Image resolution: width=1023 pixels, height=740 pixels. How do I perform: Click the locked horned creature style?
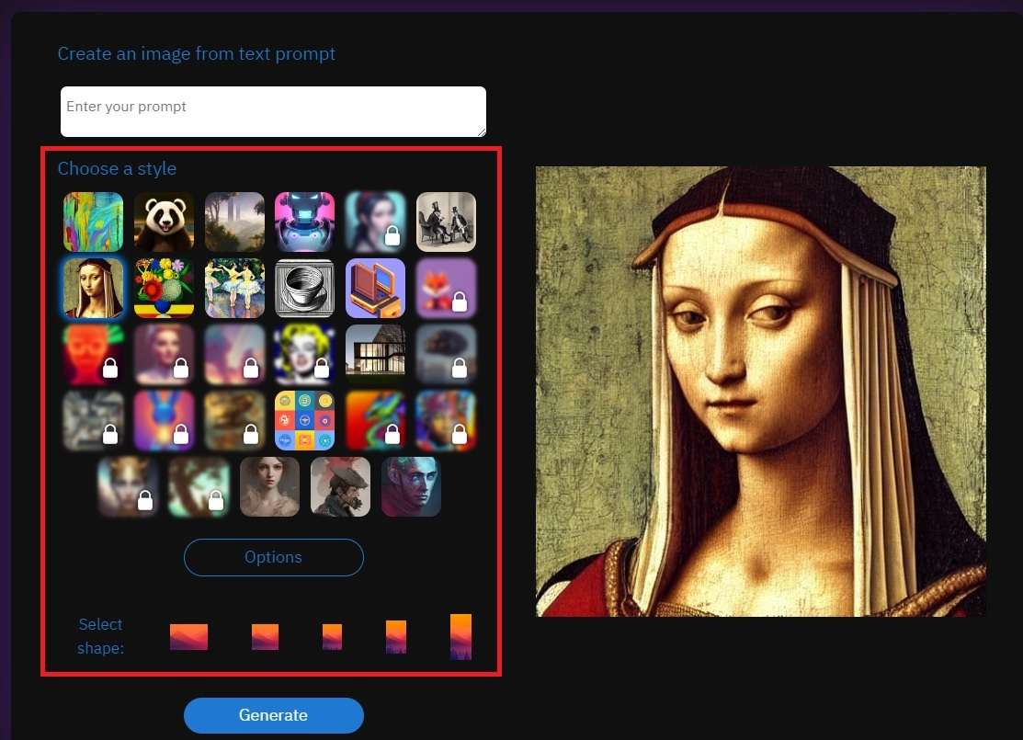coord(128,487)
